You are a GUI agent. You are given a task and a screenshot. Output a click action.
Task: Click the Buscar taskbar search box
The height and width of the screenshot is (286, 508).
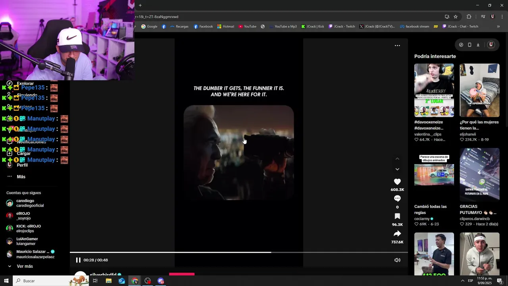[51, 281]
